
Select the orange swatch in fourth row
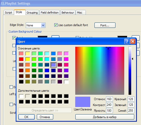coord(28,70)
